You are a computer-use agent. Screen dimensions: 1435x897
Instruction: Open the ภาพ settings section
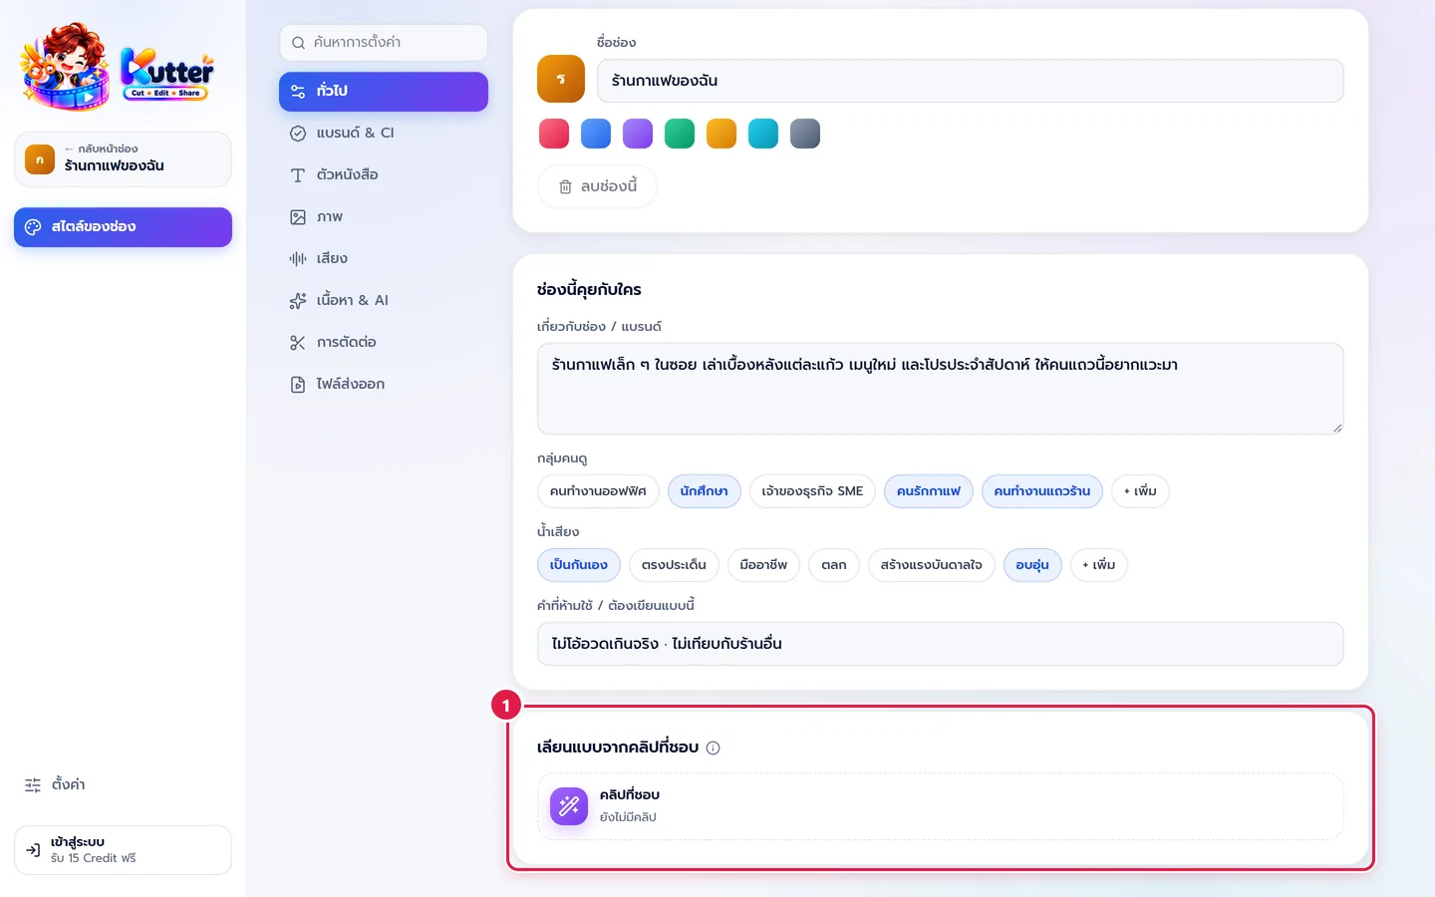384,216
